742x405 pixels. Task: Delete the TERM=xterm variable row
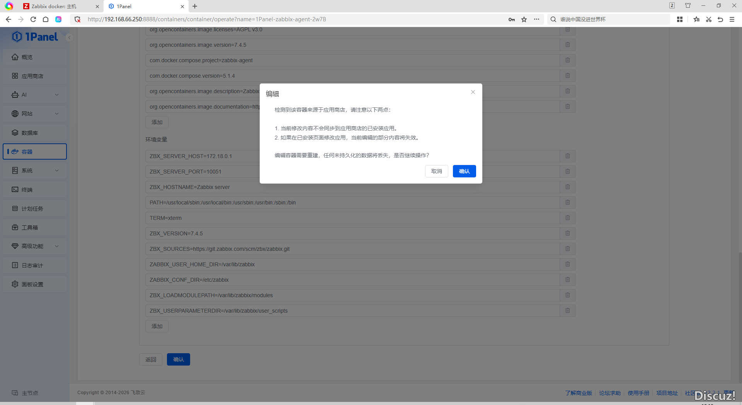[568, 218]
